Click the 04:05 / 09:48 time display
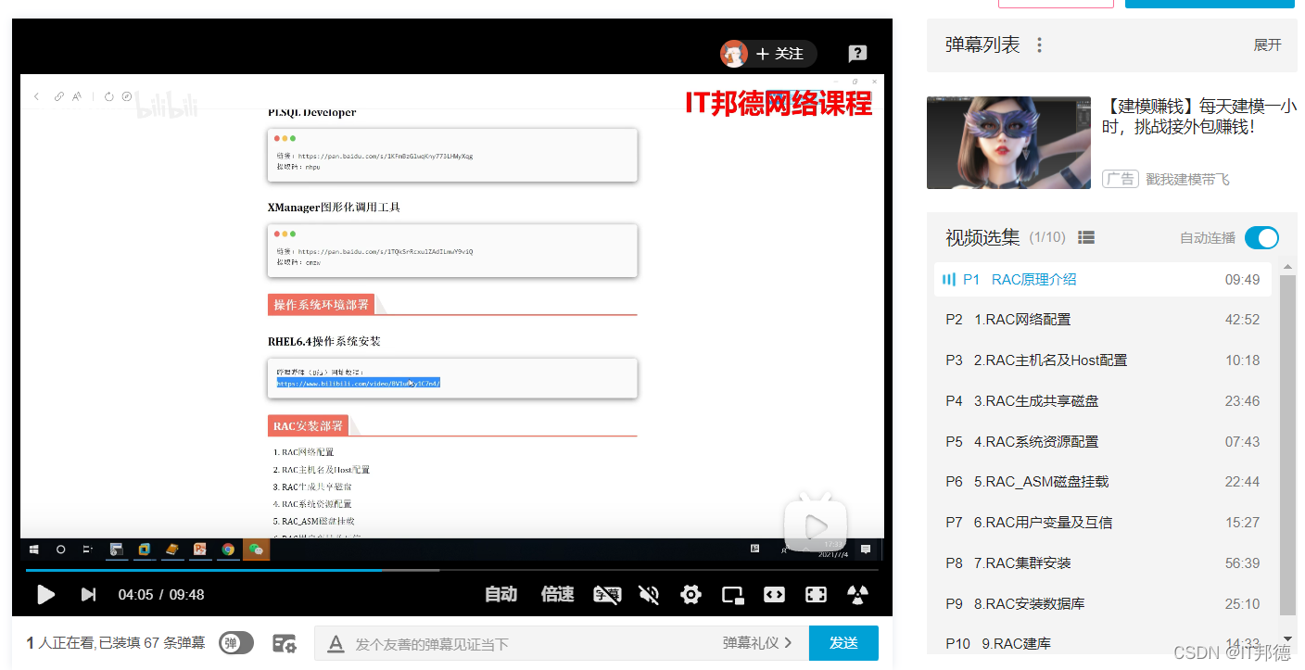Screen dimensions: 1305x670 point(161,595)
